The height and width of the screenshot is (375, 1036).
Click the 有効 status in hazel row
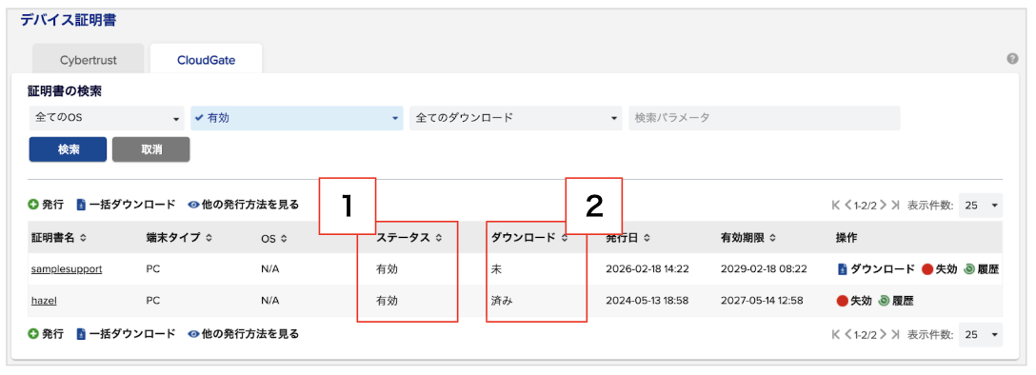point(387,301)
